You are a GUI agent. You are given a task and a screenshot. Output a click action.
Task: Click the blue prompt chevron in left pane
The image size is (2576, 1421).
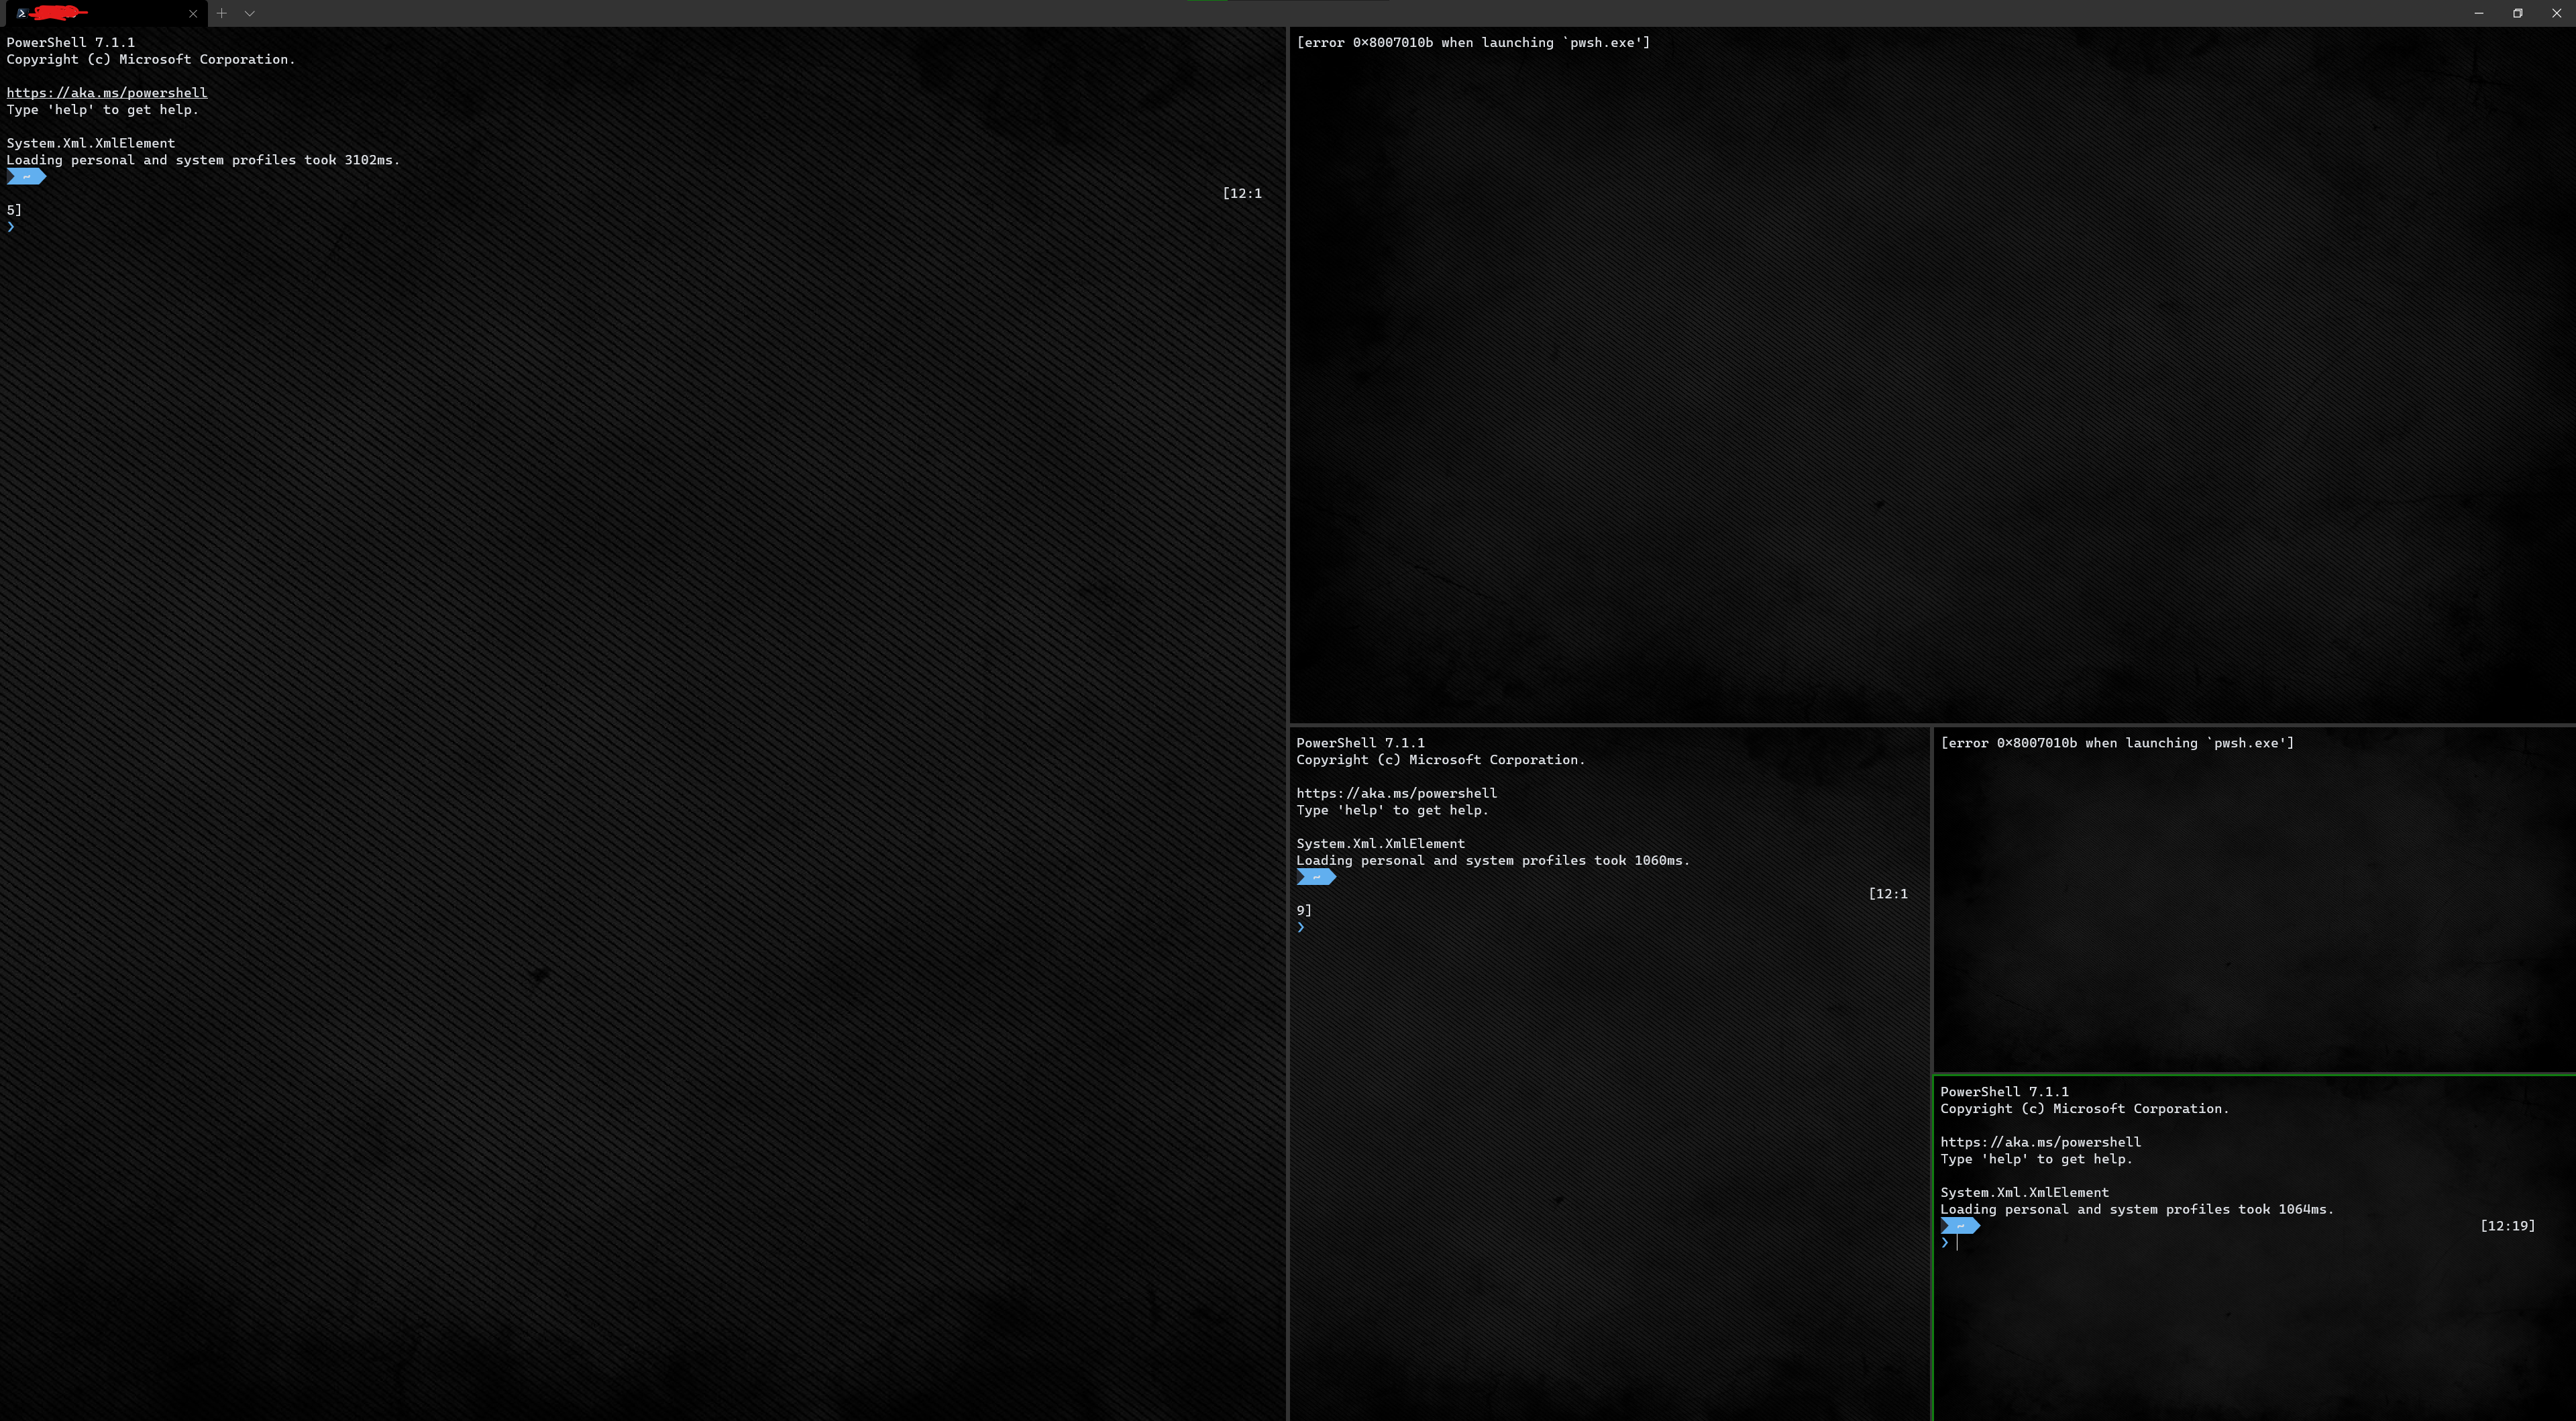(x=11, y=227)
